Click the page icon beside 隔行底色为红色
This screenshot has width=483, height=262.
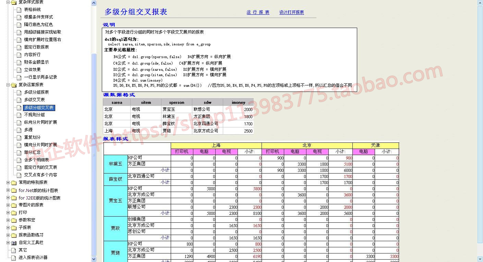[x=19, y=25]
